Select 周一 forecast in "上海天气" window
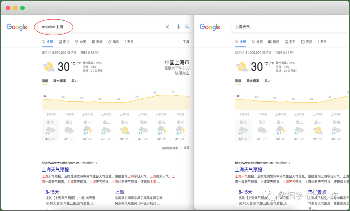 point(281,131)
